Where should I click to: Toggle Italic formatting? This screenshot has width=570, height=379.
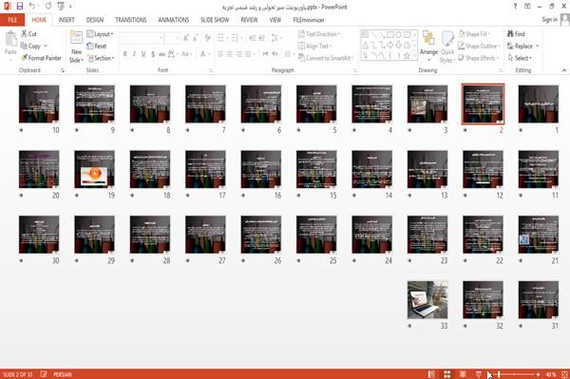tap(134, 54)
